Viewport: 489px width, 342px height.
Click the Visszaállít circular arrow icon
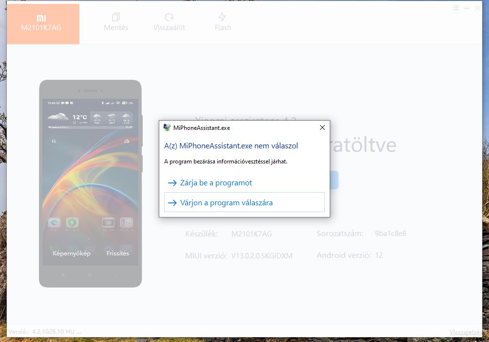(169, 17)
